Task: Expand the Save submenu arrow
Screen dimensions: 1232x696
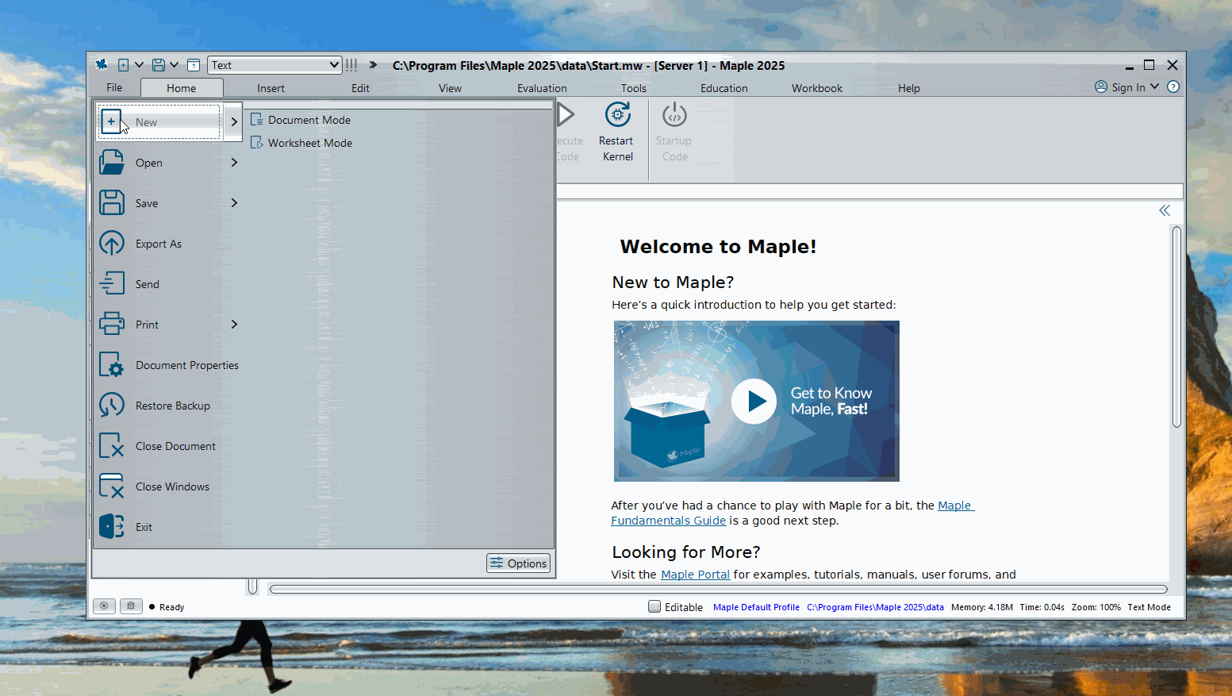Action: pyautogui.click(x=234, y=202)
